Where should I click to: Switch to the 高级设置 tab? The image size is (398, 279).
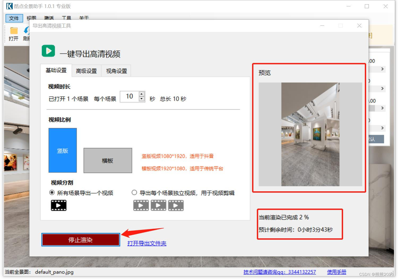pyautogui.click(x=86, y=71)
